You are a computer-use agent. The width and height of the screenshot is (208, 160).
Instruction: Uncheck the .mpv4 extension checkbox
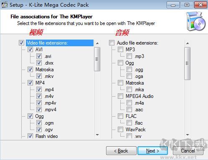point(39,110)
